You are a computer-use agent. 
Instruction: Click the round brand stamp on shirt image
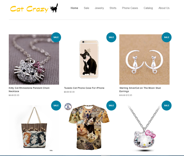click(x=68, y=107)
